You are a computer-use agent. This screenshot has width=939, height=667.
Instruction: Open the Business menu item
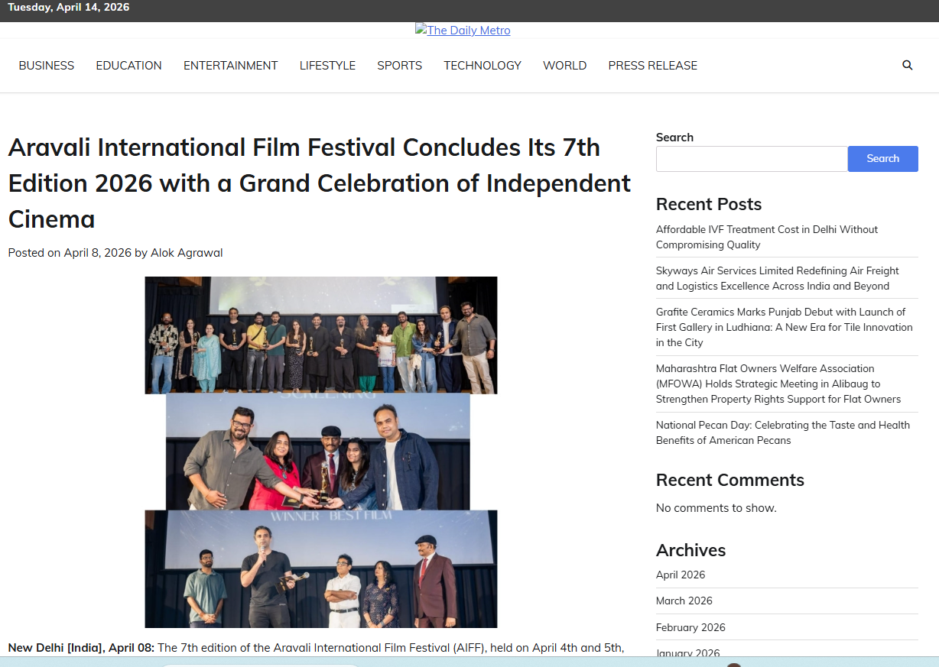coord(47,66)
